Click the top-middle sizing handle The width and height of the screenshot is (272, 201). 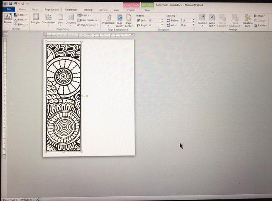[x=64, y=42]
